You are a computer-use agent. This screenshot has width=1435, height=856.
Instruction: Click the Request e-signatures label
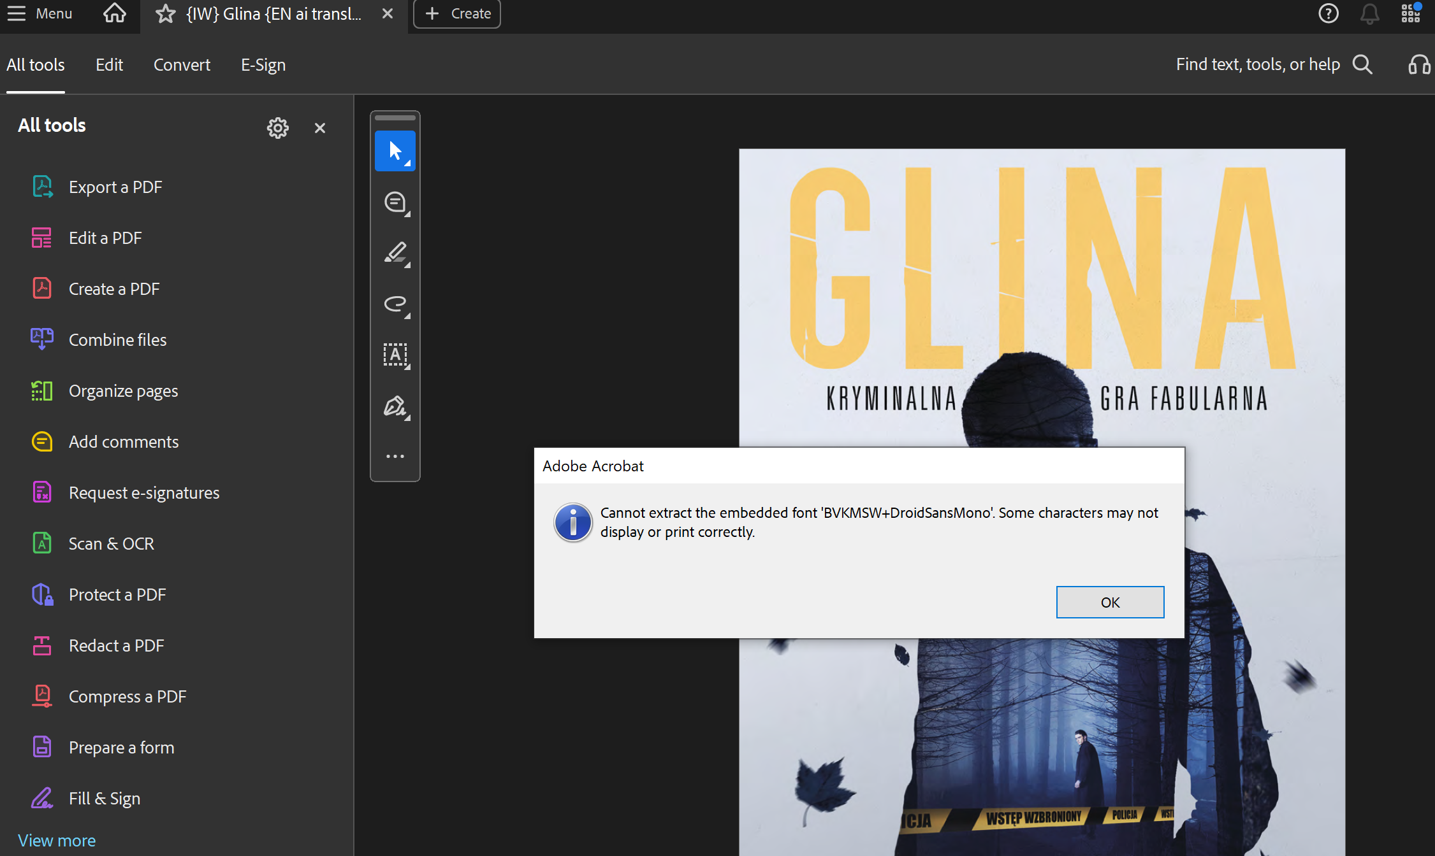pyautogui.click(x=144, y=492)
